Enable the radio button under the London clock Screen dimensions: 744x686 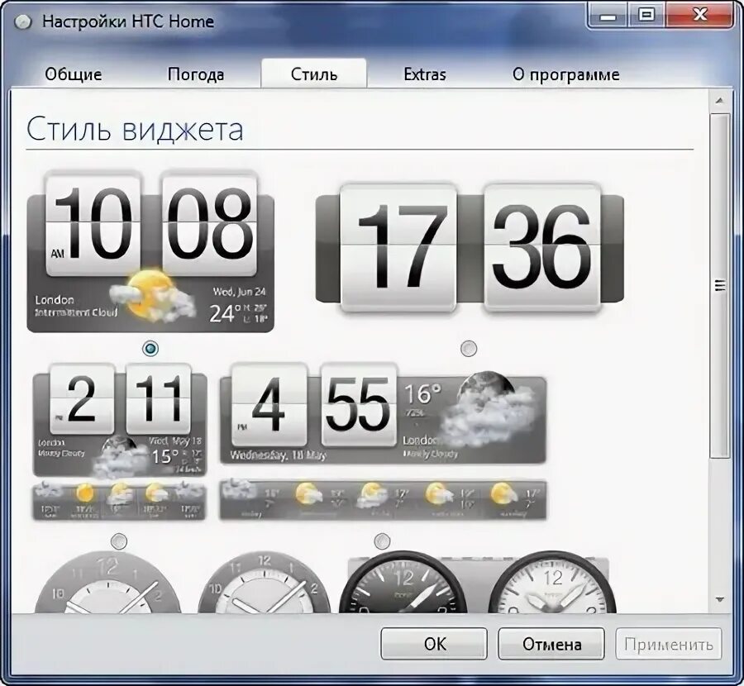149,348
